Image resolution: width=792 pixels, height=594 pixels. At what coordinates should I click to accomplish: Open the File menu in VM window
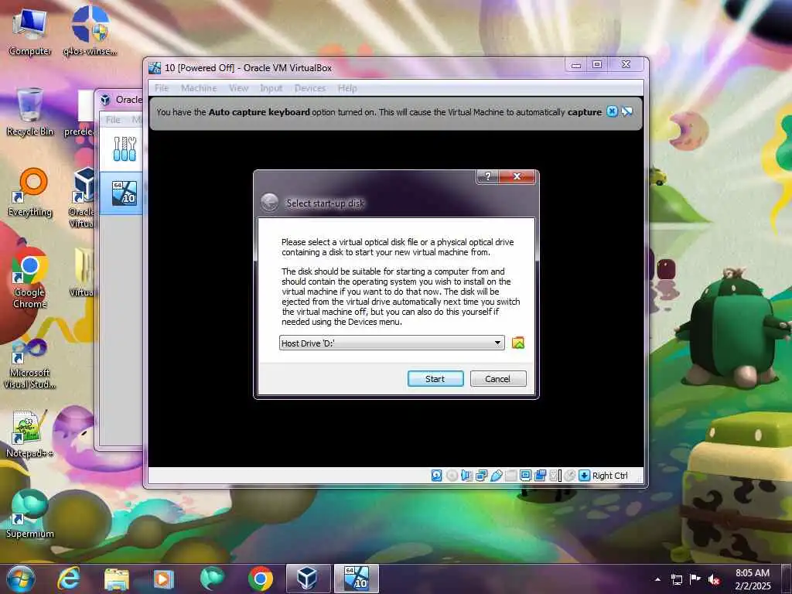click(162, 88)
